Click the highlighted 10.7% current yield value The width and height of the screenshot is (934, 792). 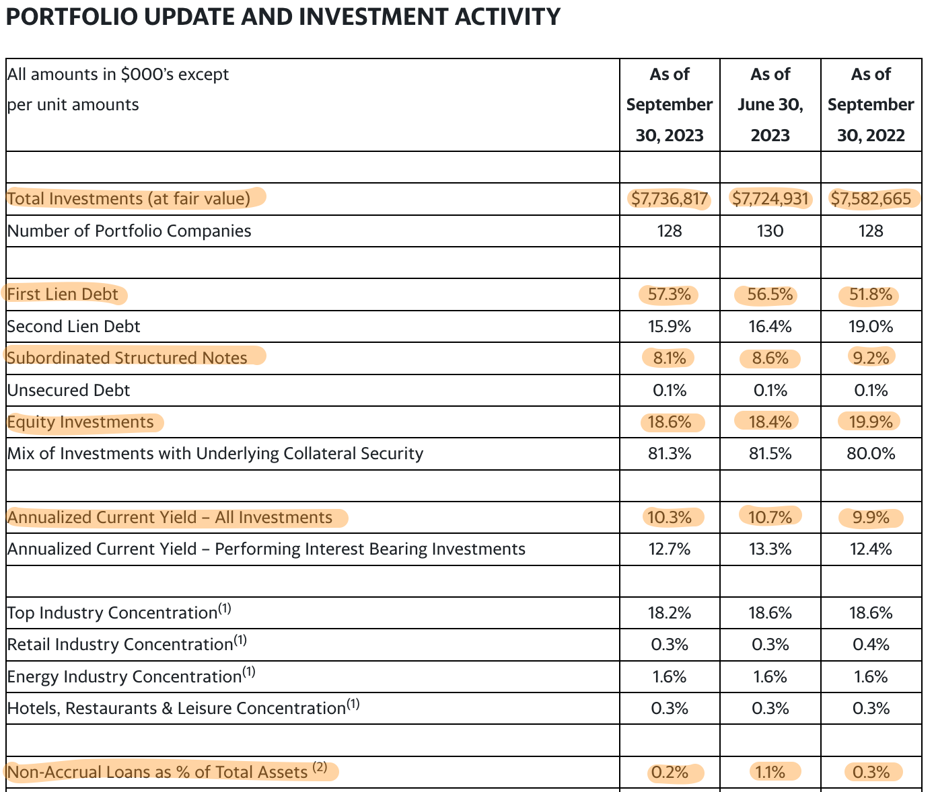pos(770,518)
